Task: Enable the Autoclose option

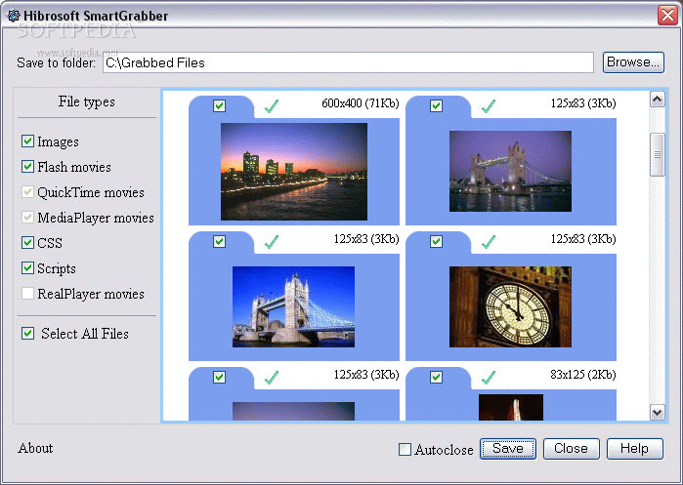Action: tap(405, 449)
